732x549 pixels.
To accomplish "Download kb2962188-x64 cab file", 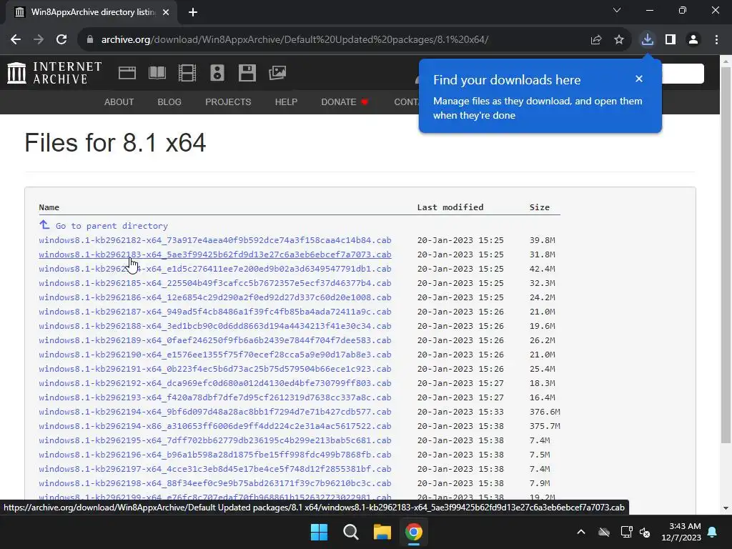I will (214, 326).
